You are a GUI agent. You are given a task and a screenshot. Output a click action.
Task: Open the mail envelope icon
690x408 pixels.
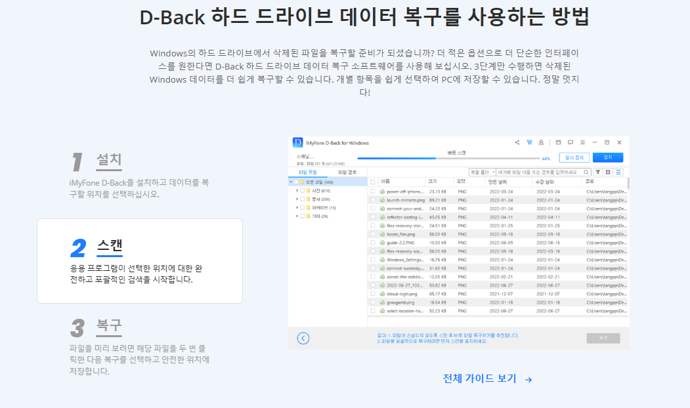point(558,142)
